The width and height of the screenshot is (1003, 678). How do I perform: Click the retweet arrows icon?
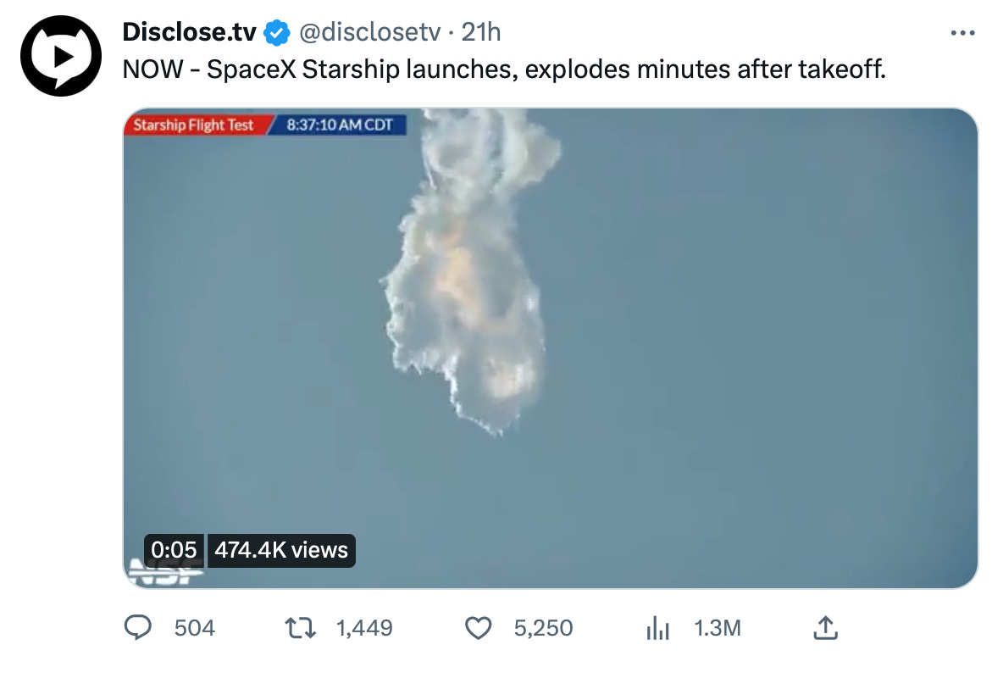pos(300,628)
